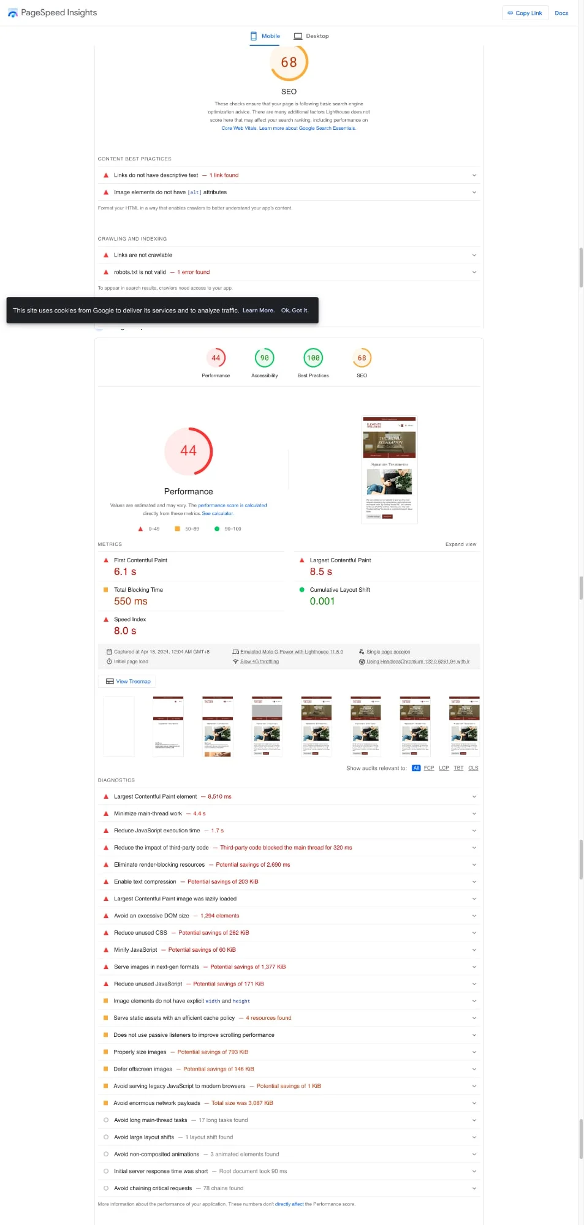Click the large Performance 44 gauge
This screenshot has width=584, height=1225.
(189, 451)
